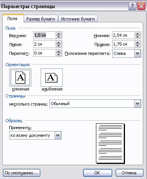Click the page preview thumbnail in Образец

pos(110,143)
